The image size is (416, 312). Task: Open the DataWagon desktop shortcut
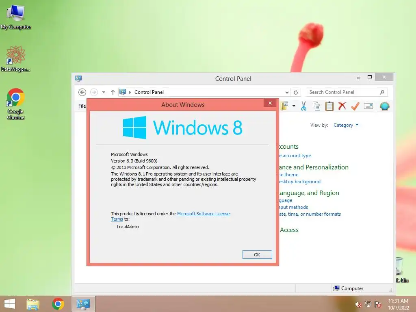[x=16, y=58]
